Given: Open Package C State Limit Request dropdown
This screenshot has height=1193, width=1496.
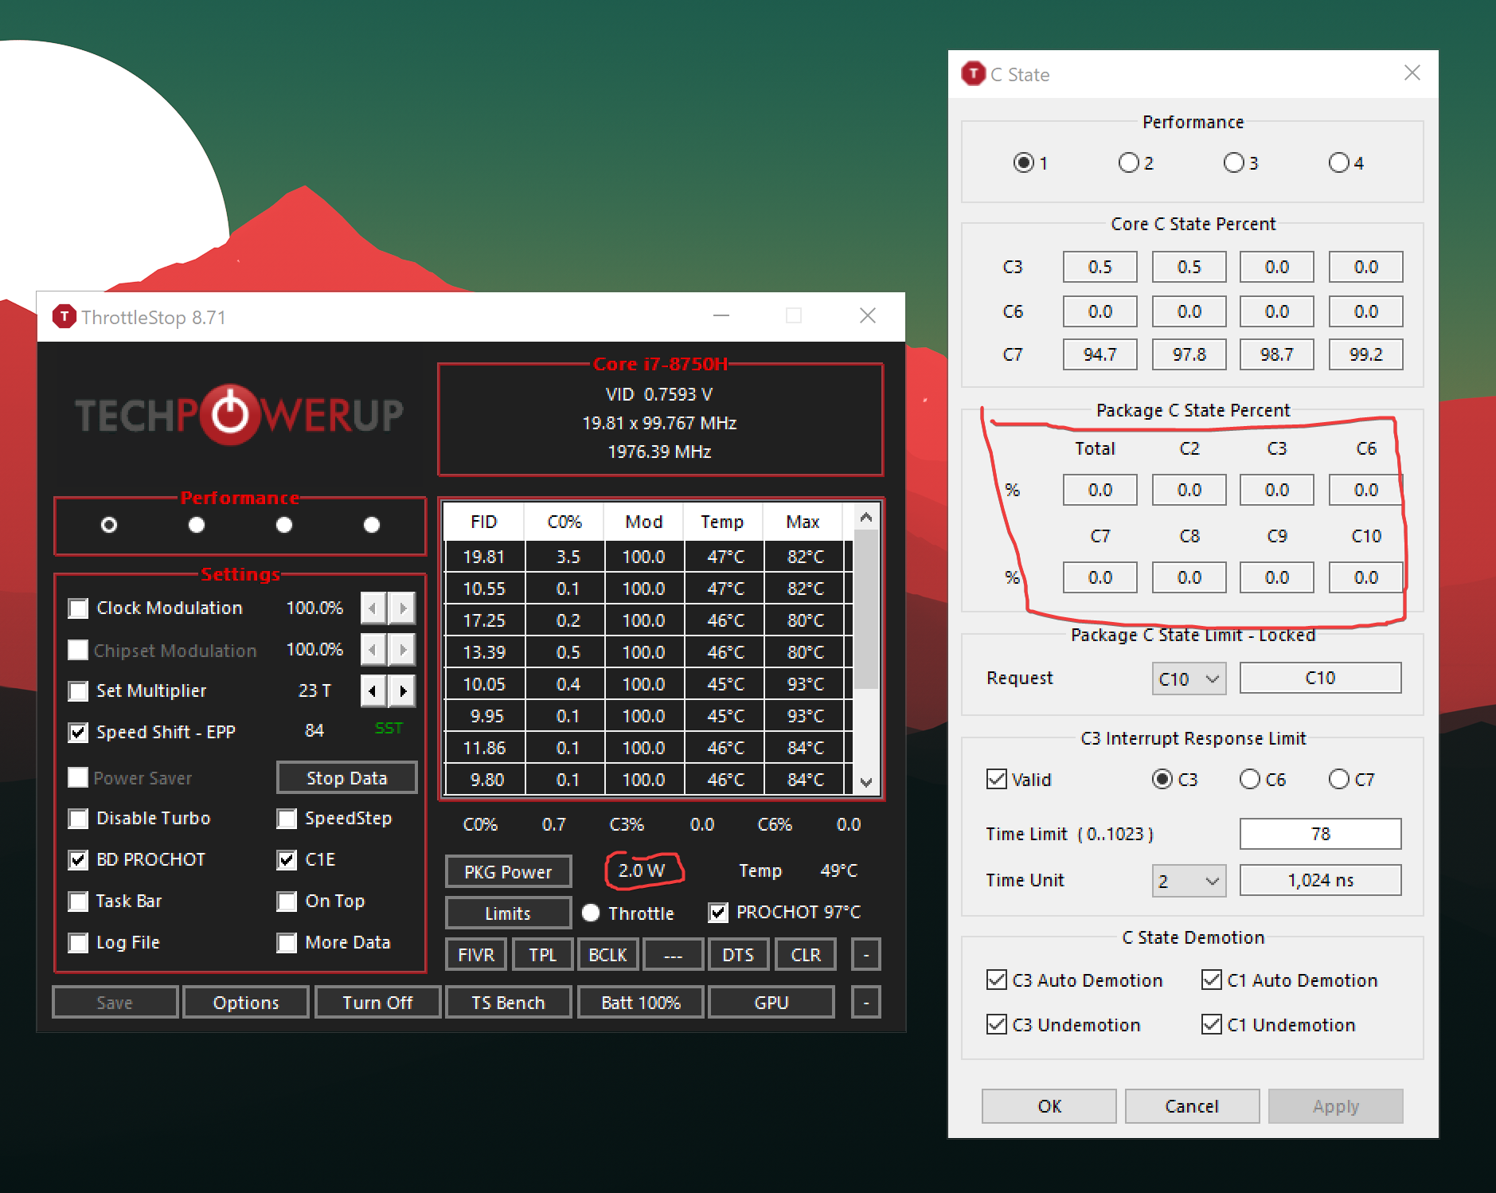Looking at the screenshot, I should (1189, 679).
